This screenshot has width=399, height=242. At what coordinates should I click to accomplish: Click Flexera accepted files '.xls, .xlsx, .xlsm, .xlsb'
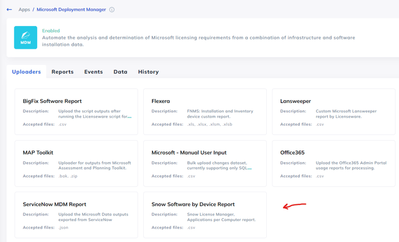click(210, 124)
